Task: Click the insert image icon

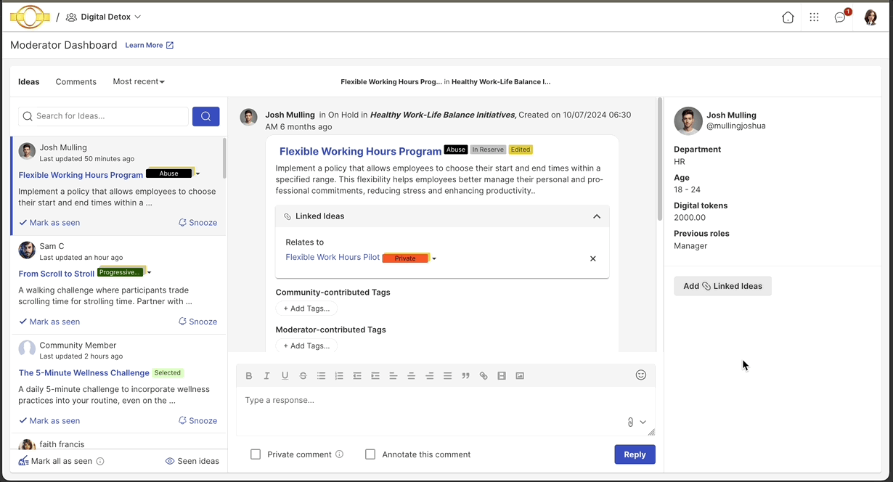Action: coord(520,375)
